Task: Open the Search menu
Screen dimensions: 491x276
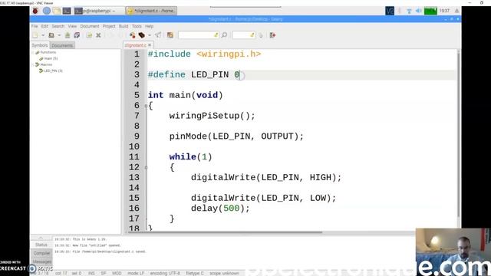Action: tap(58, 26)
